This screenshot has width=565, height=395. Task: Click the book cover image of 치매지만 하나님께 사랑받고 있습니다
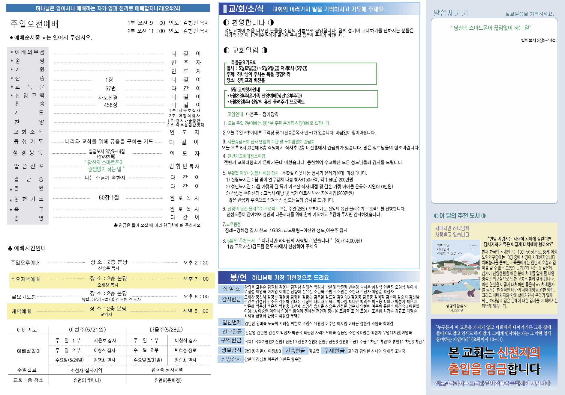point(456,271)
